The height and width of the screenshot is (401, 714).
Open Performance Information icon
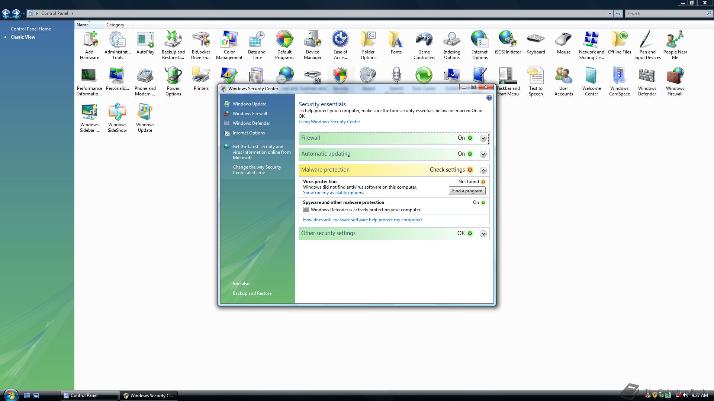coord(89,81)
